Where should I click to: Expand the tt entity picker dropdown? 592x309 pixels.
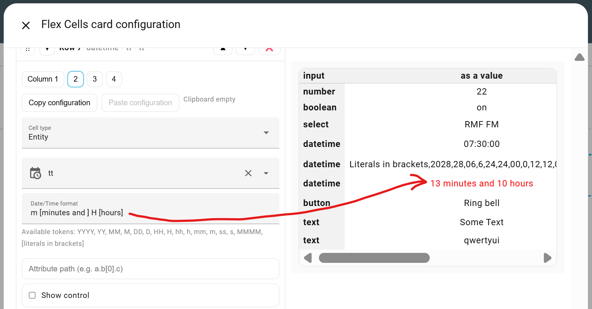tap(266, 173)
